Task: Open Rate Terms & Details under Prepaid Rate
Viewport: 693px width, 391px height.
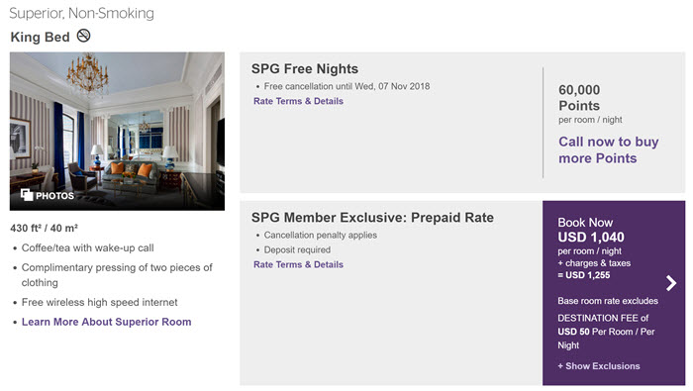Action: point(298,264)
